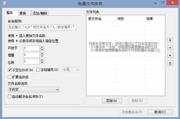Move selected file up one position
Viewport: 180px width, 119px height.
[170, 48]
